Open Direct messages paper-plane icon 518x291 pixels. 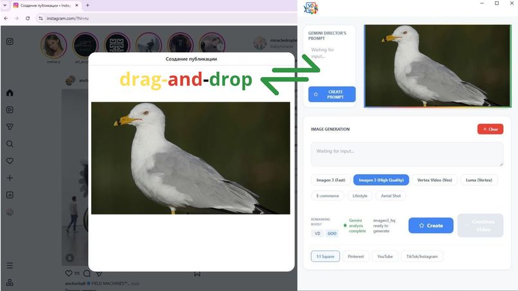click(x=10, y=127)
